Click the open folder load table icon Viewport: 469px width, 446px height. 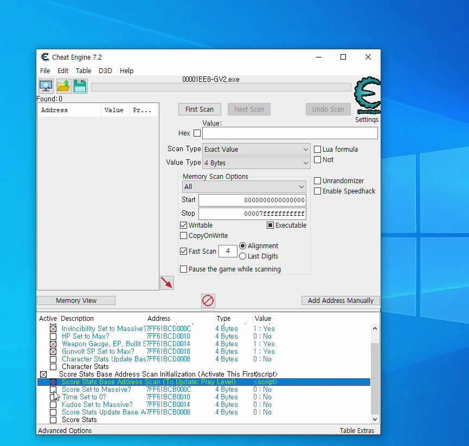(63, 86)
